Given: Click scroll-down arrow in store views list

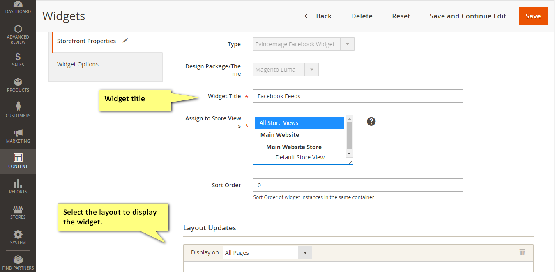Looking at the screenshot, I should [x=350, y=154].
